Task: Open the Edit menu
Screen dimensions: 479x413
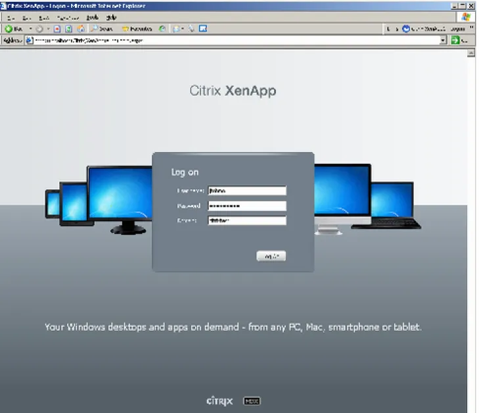Action: pyautogui.click(x=27, y=18)
